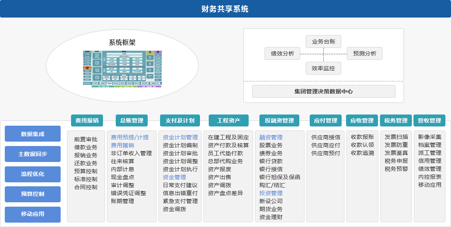This screenshot has width=451, height=227.
Task: Click the 业务台账 button
Action: point(323,41)
